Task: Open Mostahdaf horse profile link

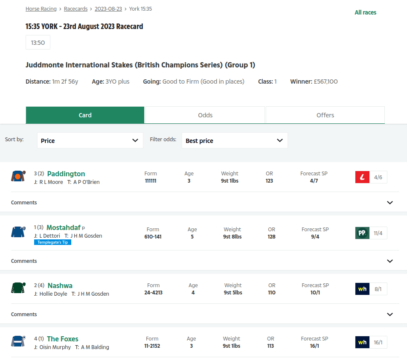Action: click(64, 227)
